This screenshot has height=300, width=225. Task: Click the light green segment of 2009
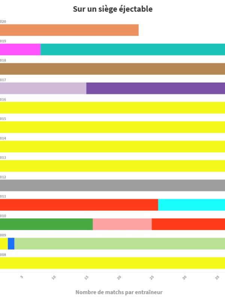pos(120,244)
